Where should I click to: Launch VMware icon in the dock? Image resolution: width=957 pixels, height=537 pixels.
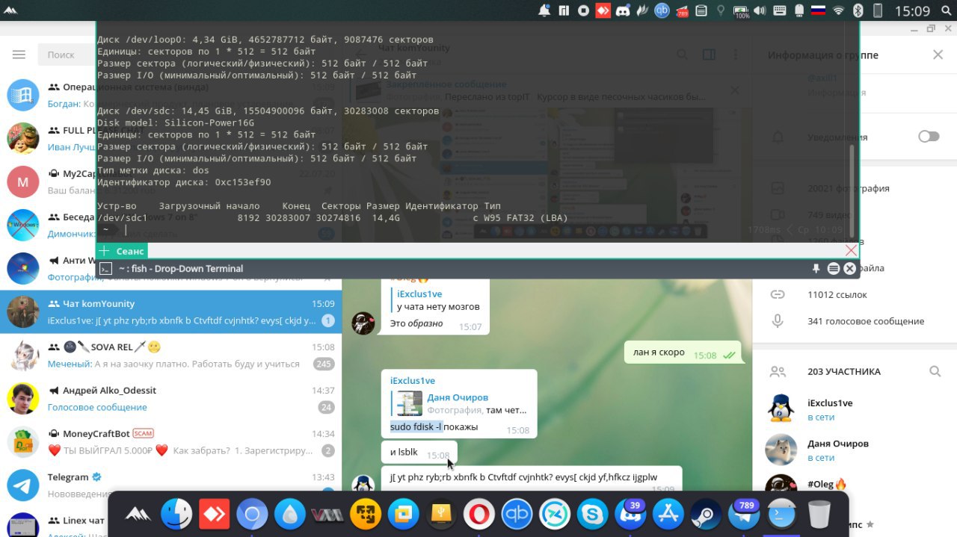coord(327,514)
